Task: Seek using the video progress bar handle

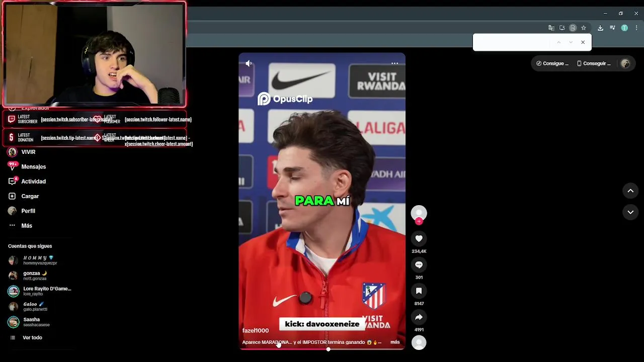Action: (328, 349)
